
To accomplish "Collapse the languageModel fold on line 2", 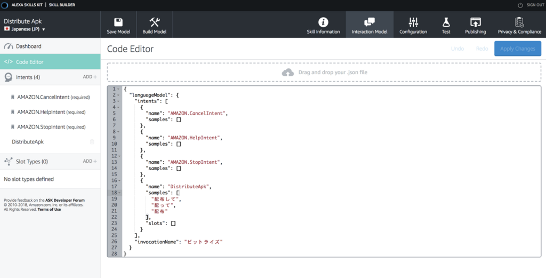I will (118, 95).
